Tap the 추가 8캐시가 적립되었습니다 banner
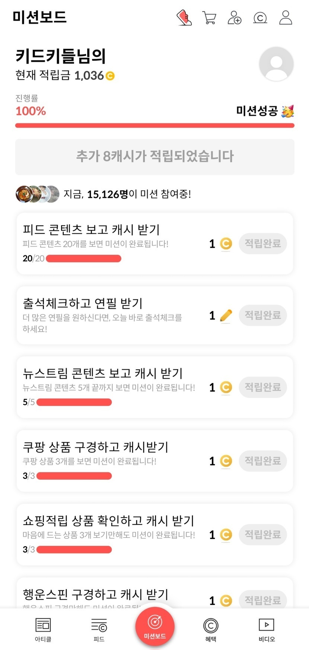This screenshot has height=650, width=309. (x=154, y=156)
